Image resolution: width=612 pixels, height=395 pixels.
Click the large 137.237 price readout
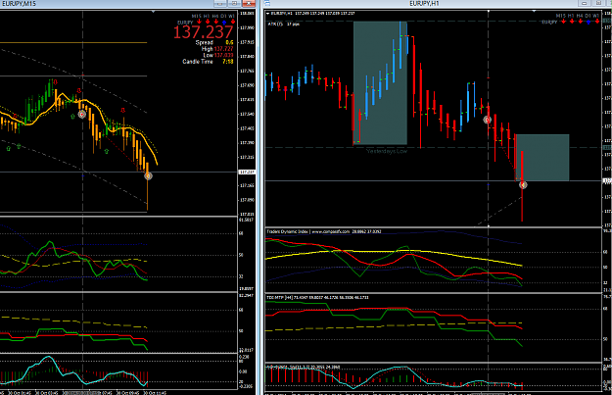(203, 32)
